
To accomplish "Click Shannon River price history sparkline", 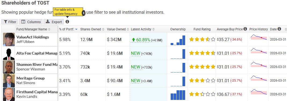I will 259,64.
